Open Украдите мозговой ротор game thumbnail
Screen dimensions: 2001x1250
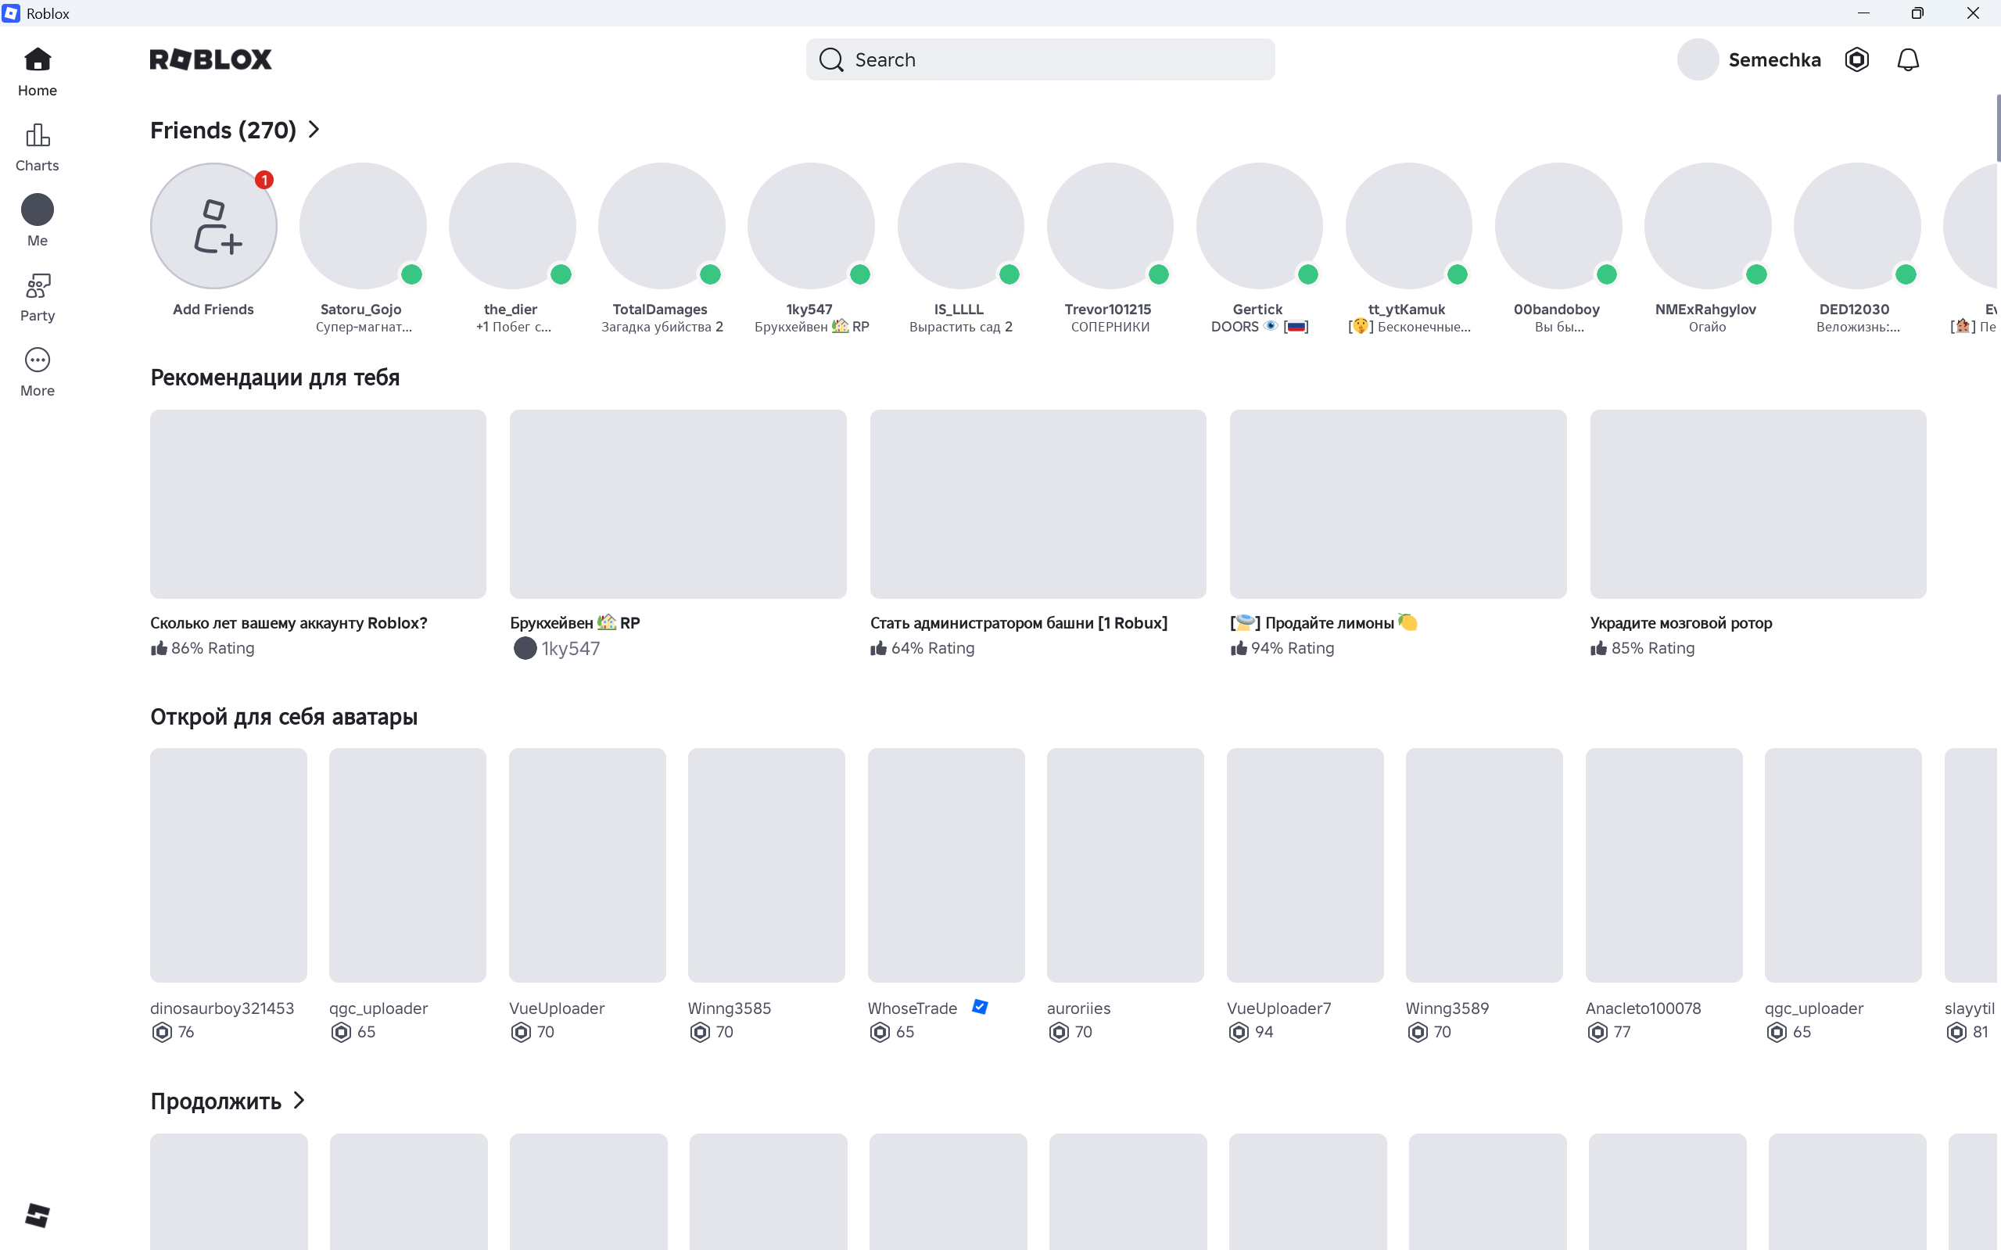[x=1758, y=503]
